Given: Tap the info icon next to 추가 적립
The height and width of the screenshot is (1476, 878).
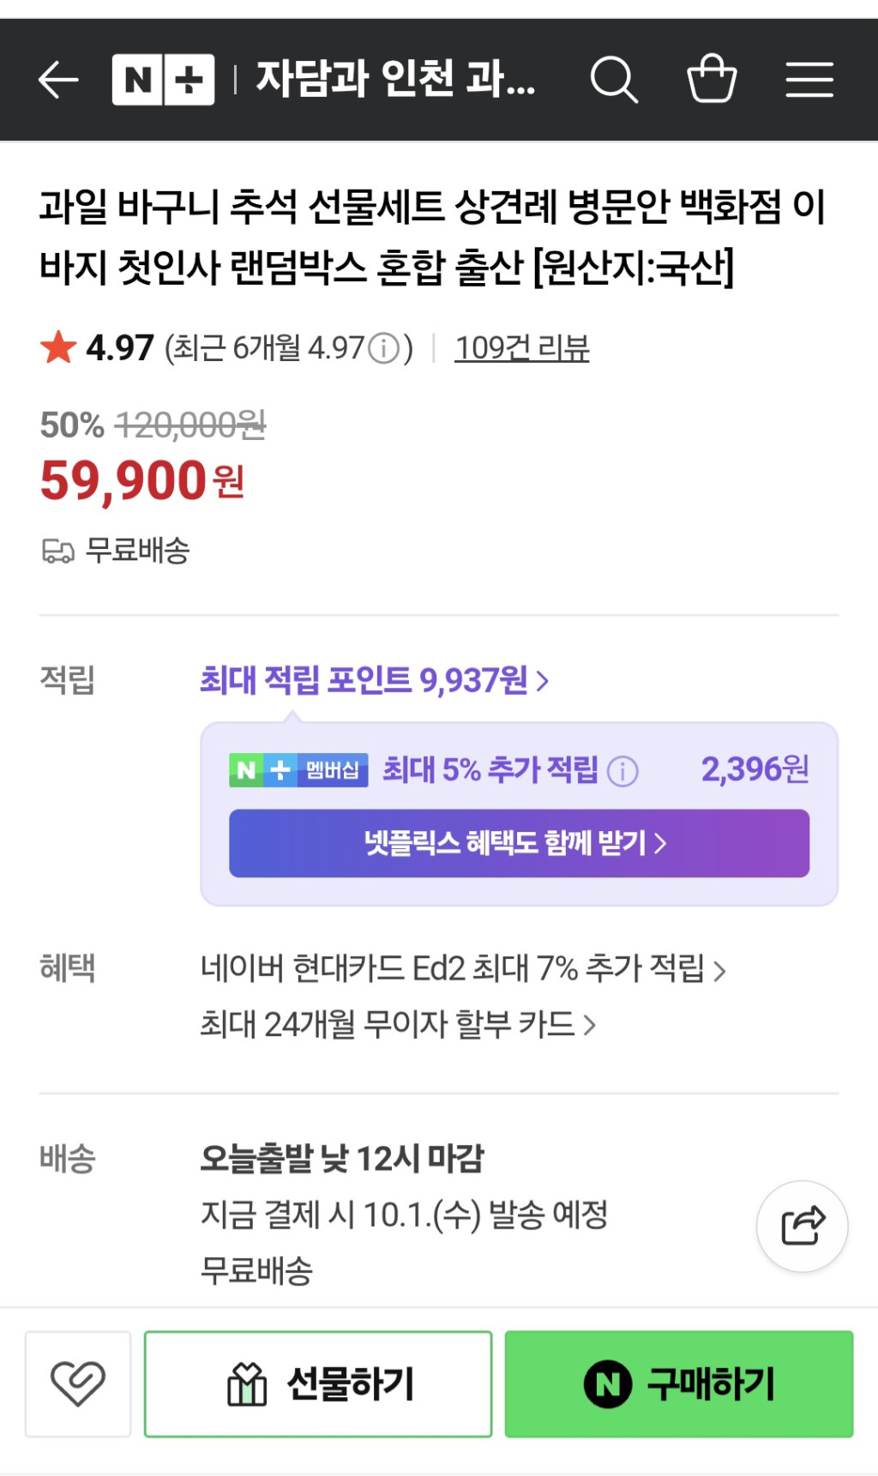Looking at the screenshot, I should (622, 771).
